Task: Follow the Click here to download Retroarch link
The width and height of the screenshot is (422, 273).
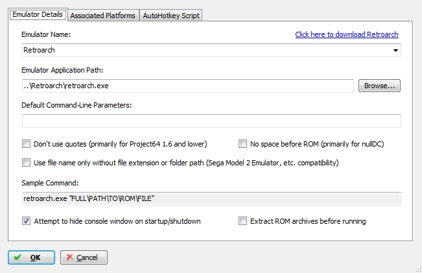Action: (346, 34)
